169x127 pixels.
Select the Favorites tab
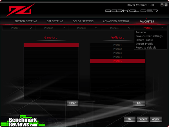tap(147, 21)
